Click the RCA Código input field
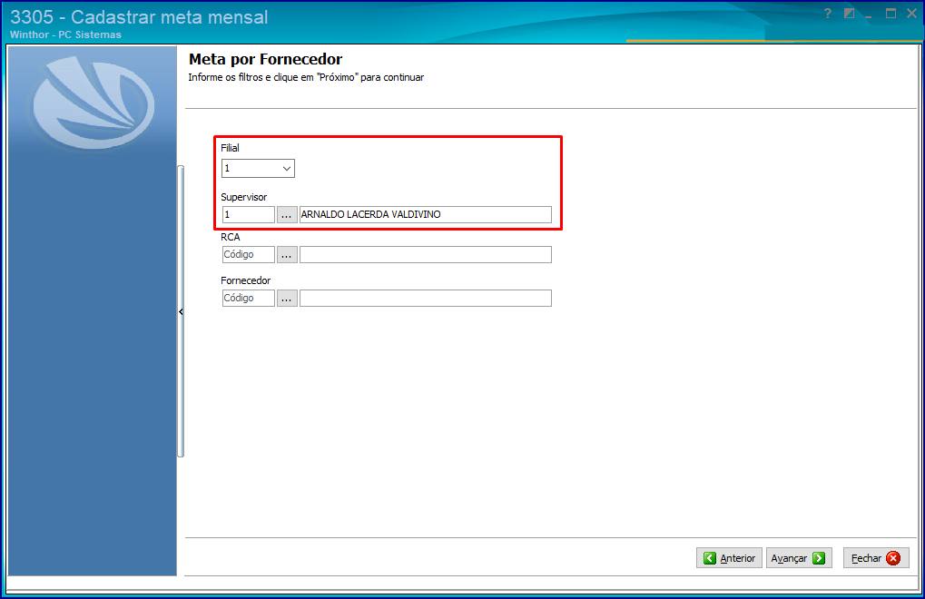 (x=249, y=255)
